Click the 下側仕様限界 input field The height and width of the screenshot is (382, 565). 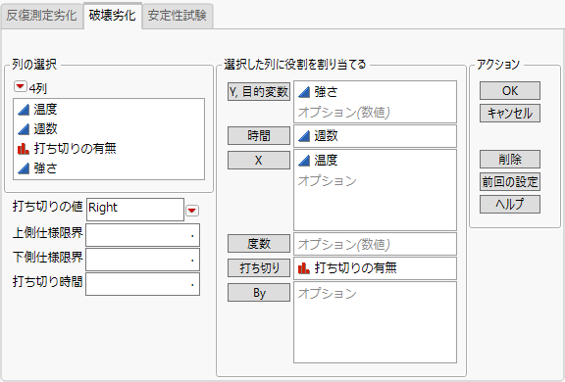(142, 260)
